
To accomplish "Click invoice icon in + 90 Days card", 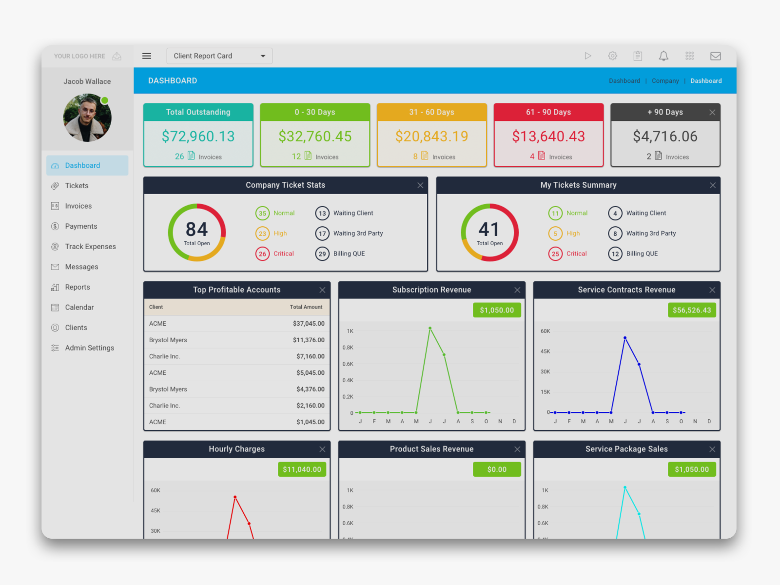I will pos(658,156).
